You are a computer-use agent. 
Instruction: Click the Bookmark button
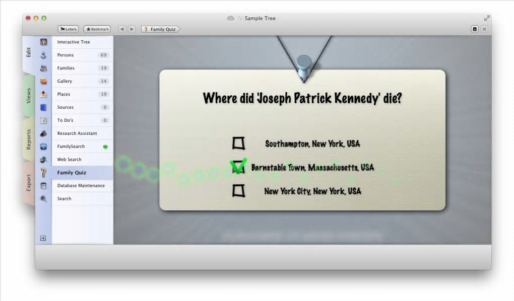point(97,29)
